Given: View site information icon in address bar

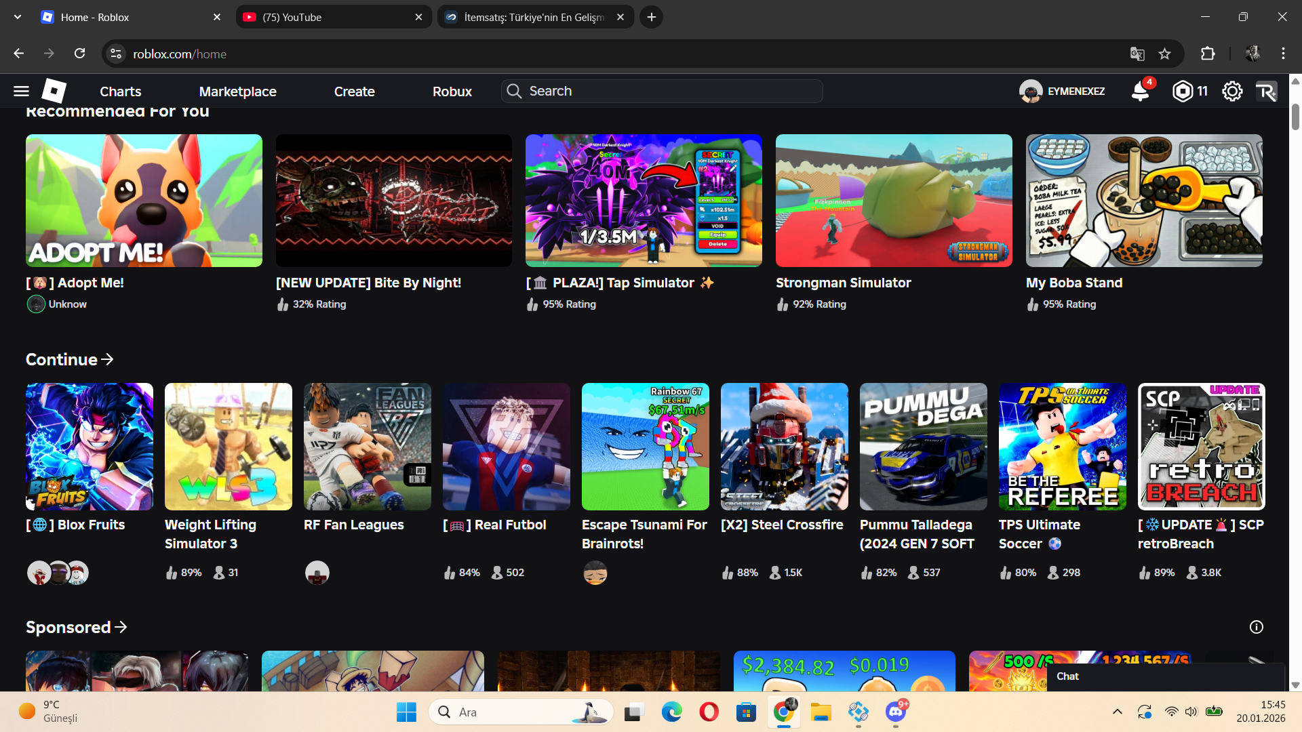Looking at the screenshot, I should click(x=116, y=54).
